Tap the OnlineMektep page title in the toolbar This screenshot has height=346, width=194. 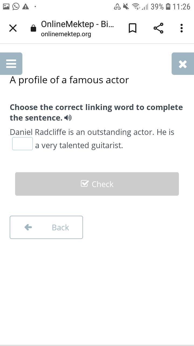point(77,24)
